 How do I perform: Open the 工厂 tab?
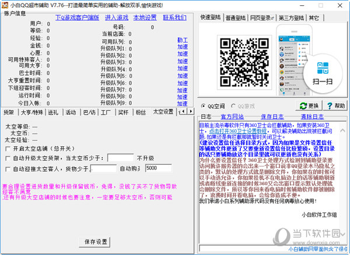106,112
